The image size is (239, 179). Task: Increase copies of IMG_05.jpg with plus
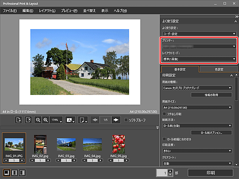pos(127,160)
